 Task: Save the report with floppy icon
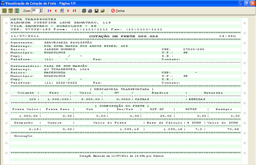[96, 11]
